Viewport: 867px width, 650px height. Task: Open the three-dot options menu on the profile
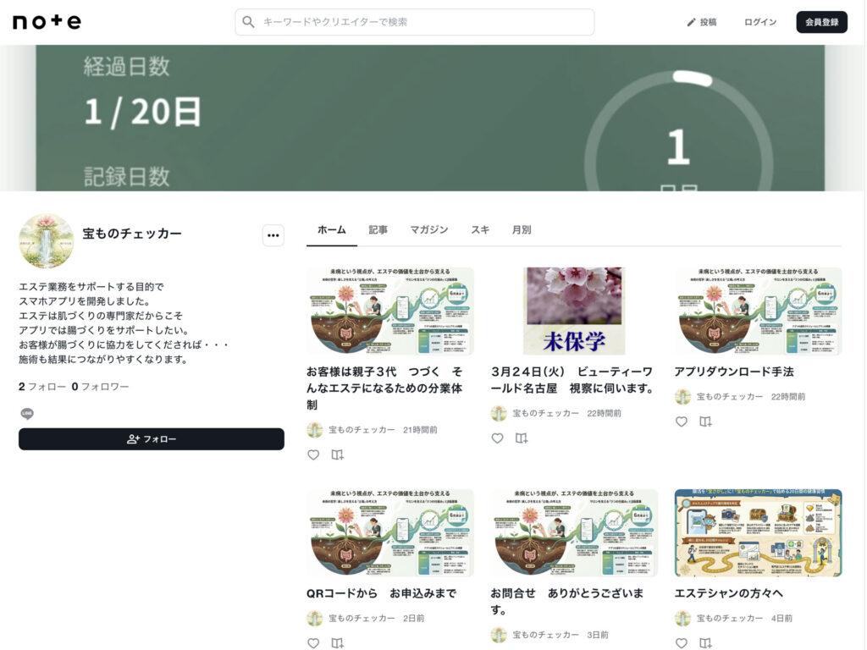pyautogui.click(x=273, y=235)
